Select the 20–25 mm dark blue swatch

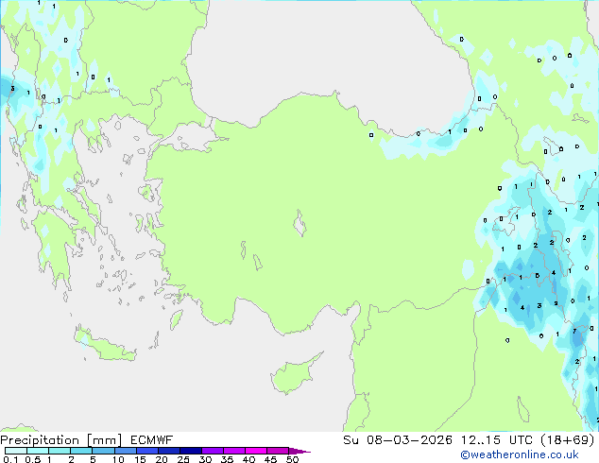click(x=169, y=451)
